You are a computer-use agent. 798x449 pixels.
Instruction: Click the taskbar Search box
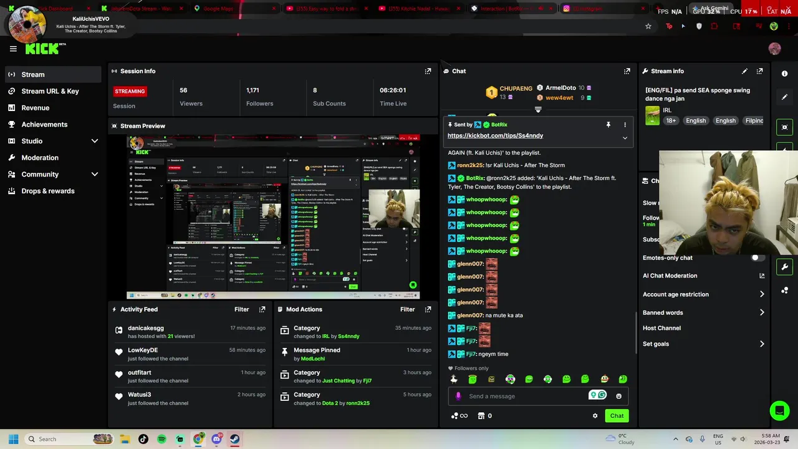pos(70,439)
